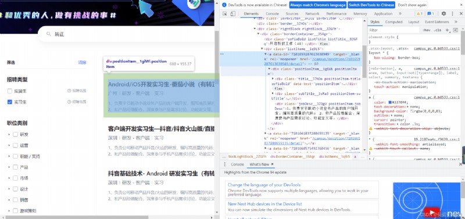
Task: Collapse the listItems div node
Action: tap(262, 49)
